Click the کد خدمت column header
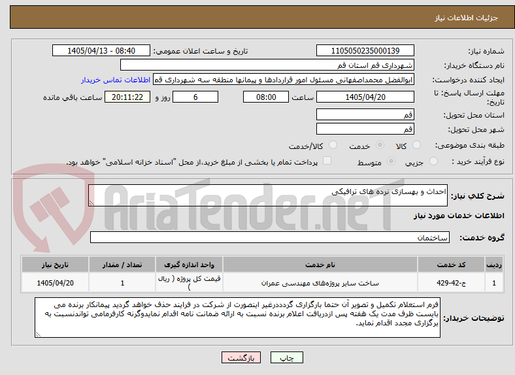515x375 pixels. point(452,265)
